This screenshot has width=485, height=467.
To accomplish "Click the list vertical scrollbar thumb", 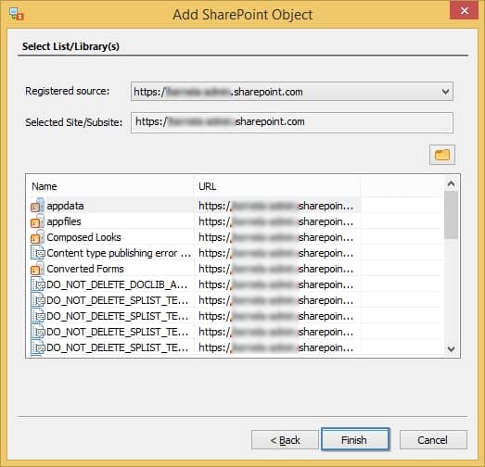I will 451,215.
